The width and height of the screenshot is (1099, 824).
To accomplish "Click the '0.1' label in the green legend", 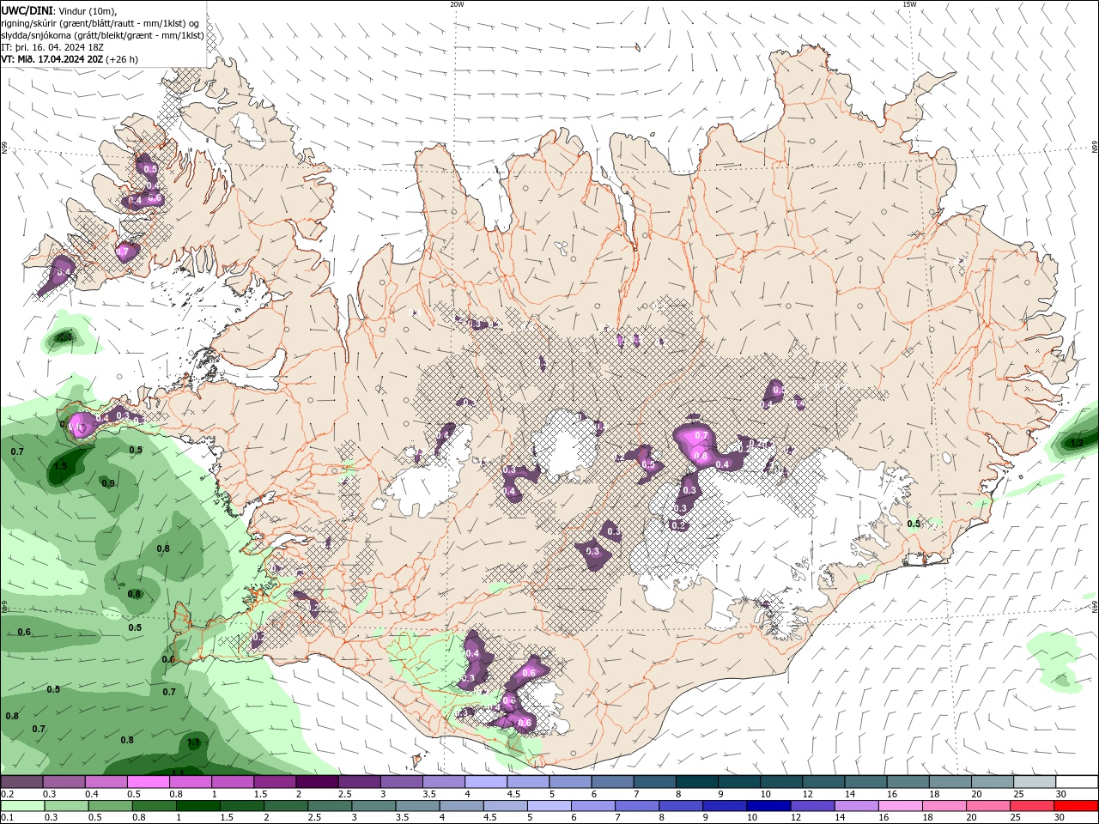I will point(7,817).
